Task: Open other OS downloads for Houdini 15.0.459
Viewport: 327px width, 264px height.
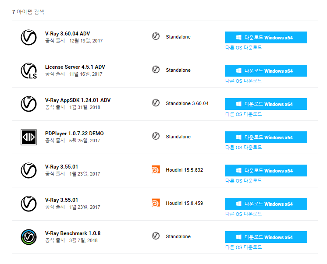Action: click(243, 214)
